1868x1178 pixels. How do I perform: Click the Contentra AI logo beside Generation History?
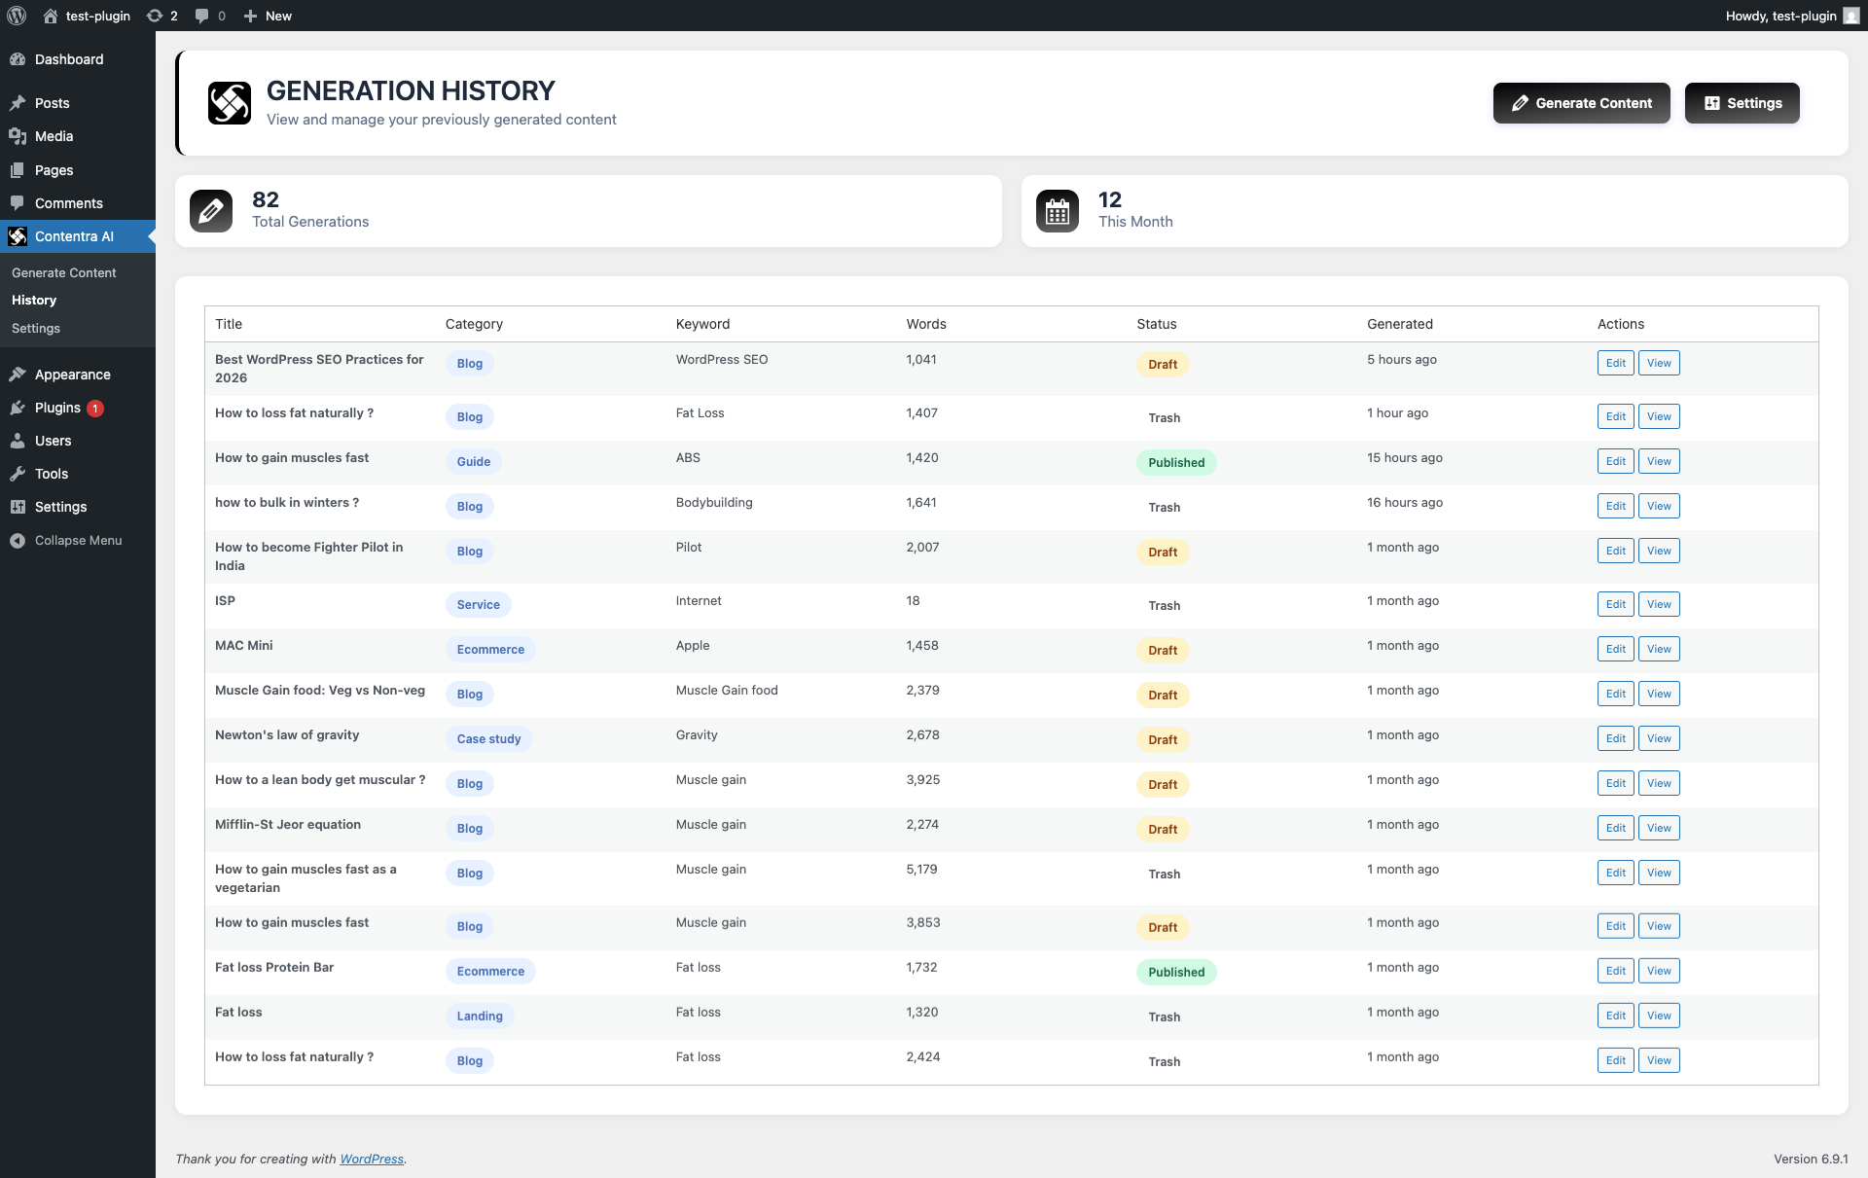(x=229, y=103)
